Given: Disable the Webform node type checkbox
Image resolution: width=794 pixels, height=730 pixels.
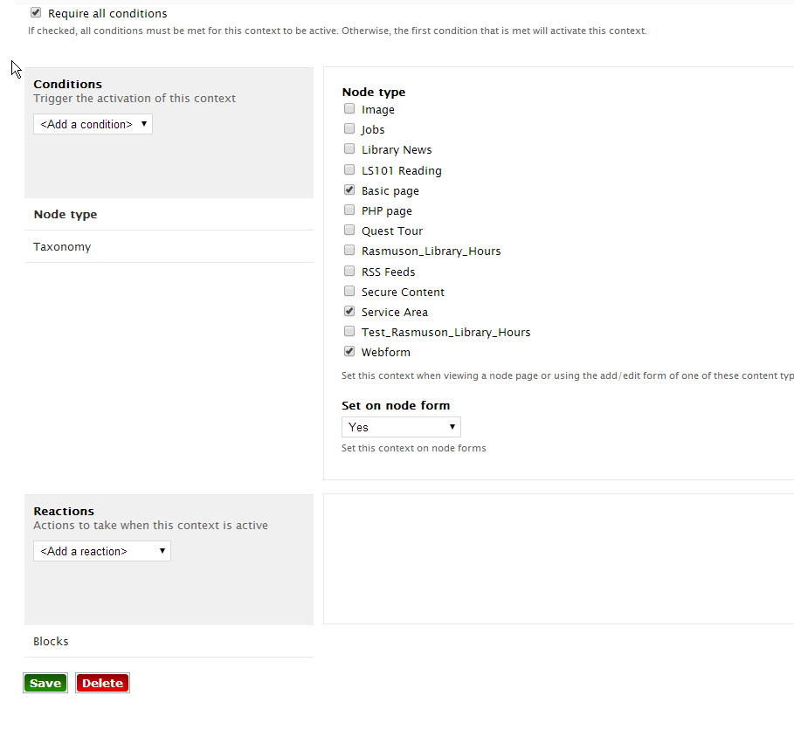Looking at the screenshot, I should (x=349, y=351).
